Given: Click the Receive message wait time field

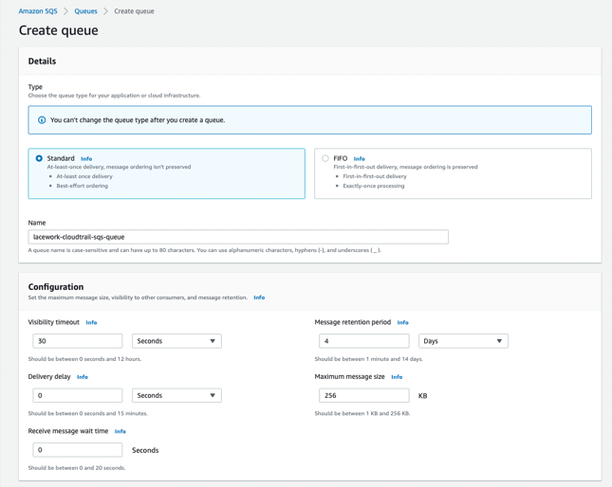Looking at the screenshot, I should pyautogui.click(x=78, y=450).
